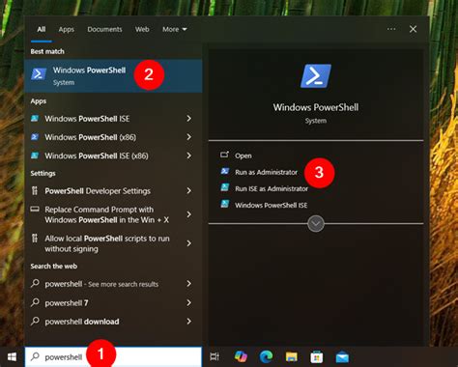The image size is (458, 367).
Task: Click the large PowerShell icon in preview pane
Action: pyautogui.click(x=316, y=76)
